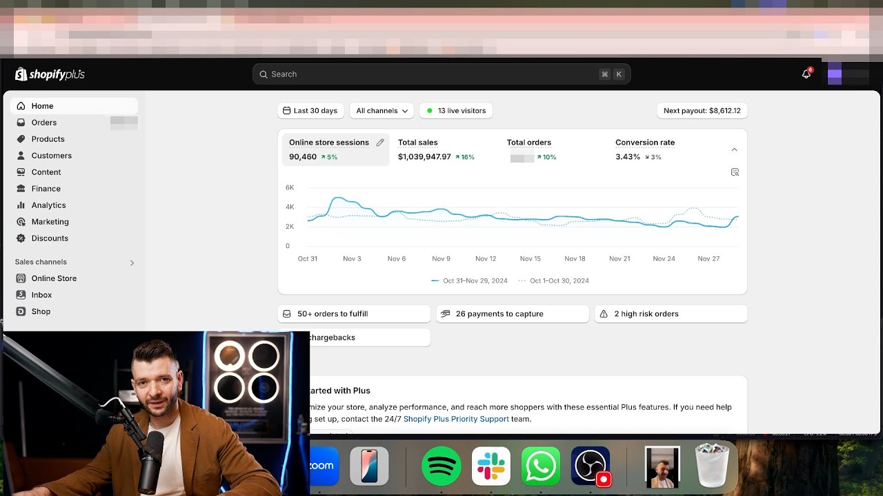Click the edit pencil on Online store sessions

[x=380, y=143]
